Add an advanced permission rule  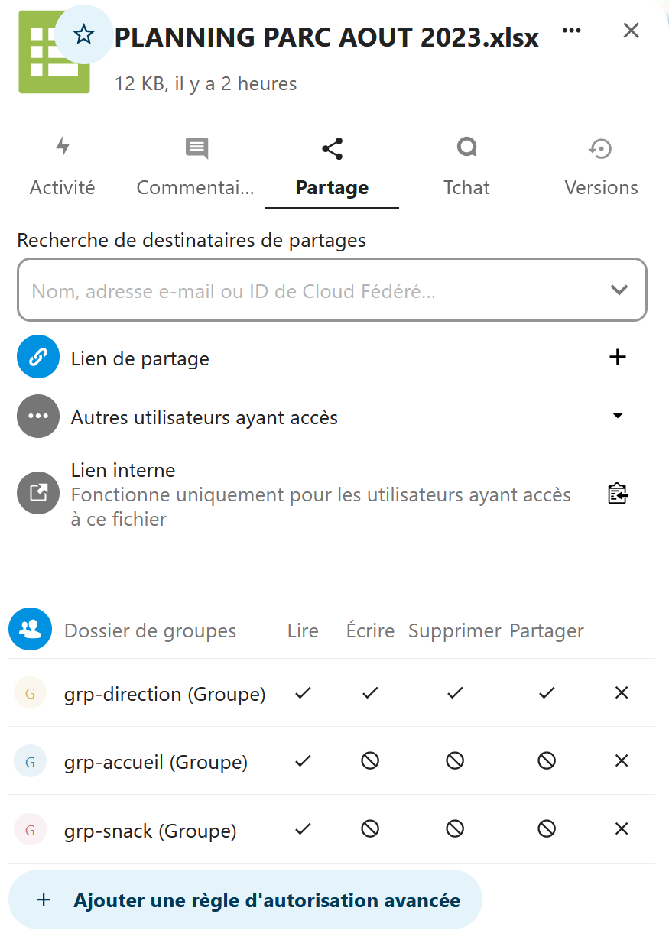245,899
